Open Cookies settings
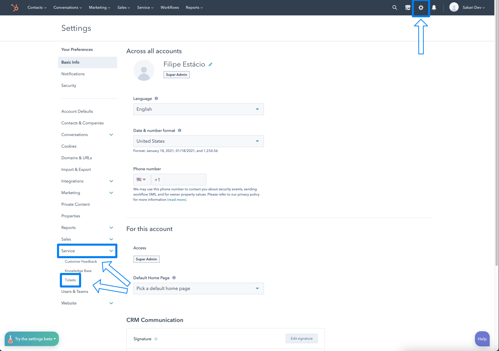This screenshot has height=351, width=499. [69, 146]
